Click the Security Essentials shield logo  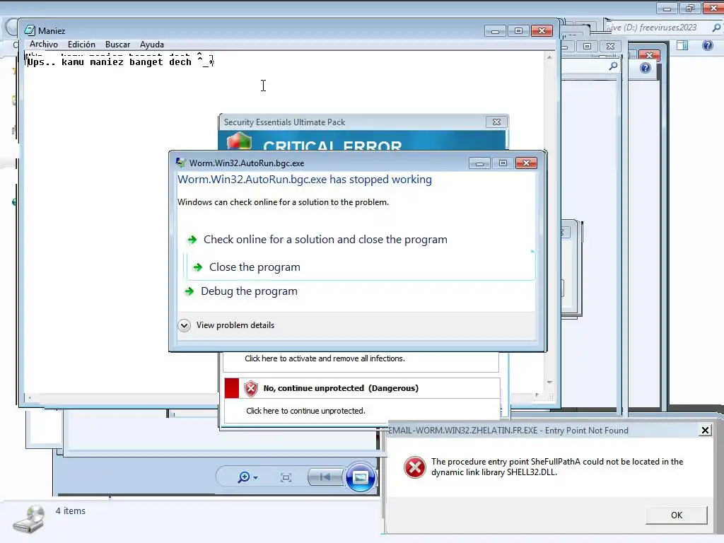(239, 141)
